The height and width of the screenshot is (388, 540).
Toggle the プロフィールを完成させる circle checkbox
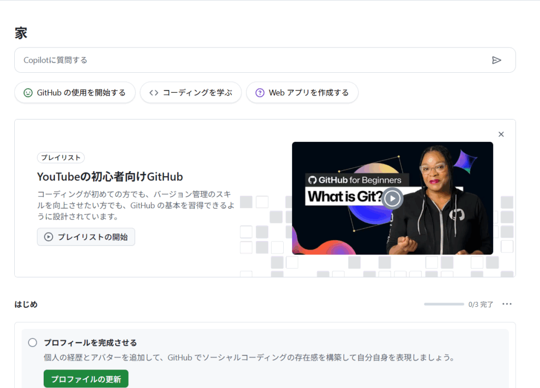tap(33, 343)
